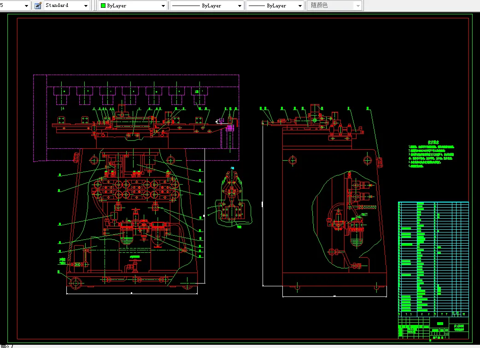This screenshot has height=348, width=480.
Task: Open the ByLayer linetype dropdown
Action: pyautogui.click(x=207, y=6)
